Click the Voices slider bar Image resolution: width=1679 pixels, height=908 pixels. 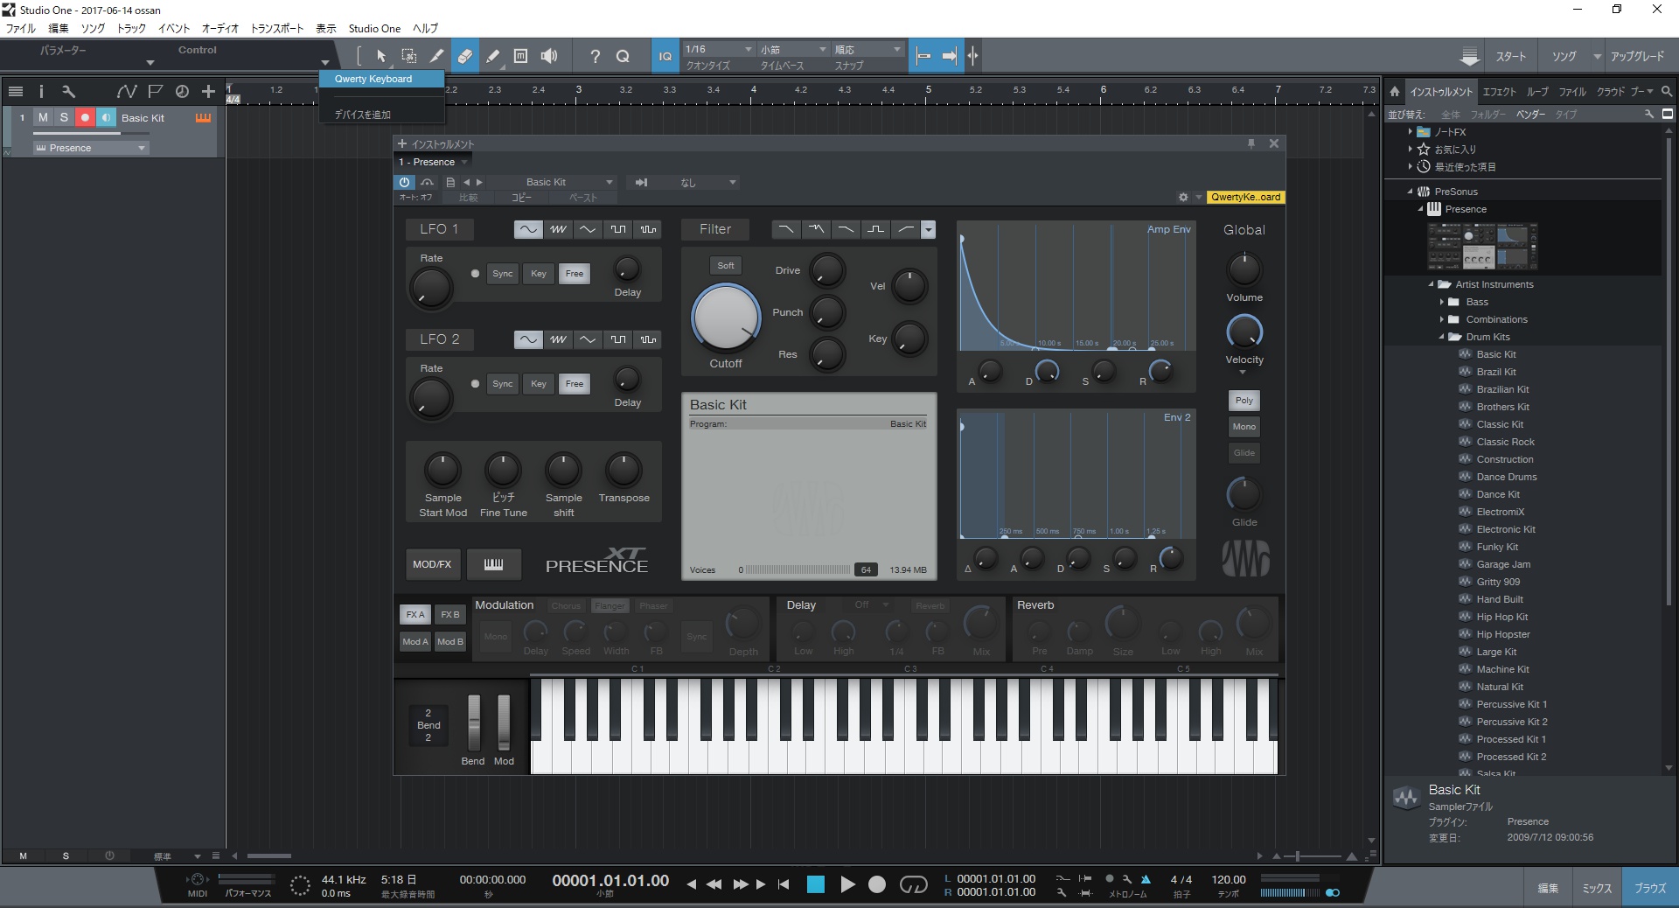798,569
